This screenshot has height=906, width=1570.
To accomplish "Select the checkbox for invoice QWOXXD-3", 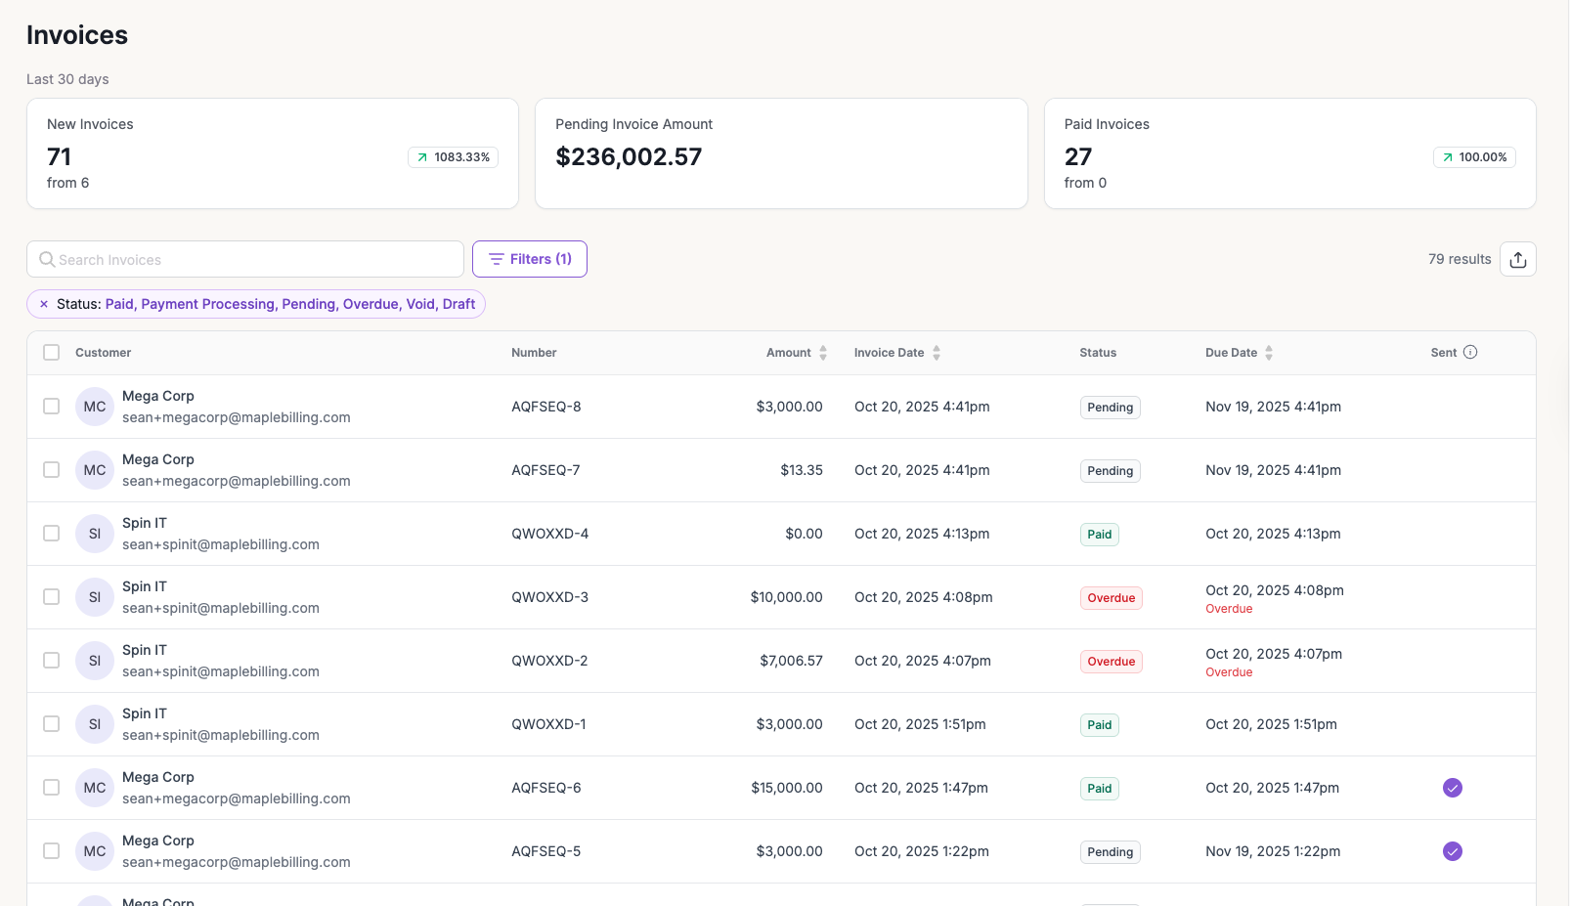I will coord(52,597).
